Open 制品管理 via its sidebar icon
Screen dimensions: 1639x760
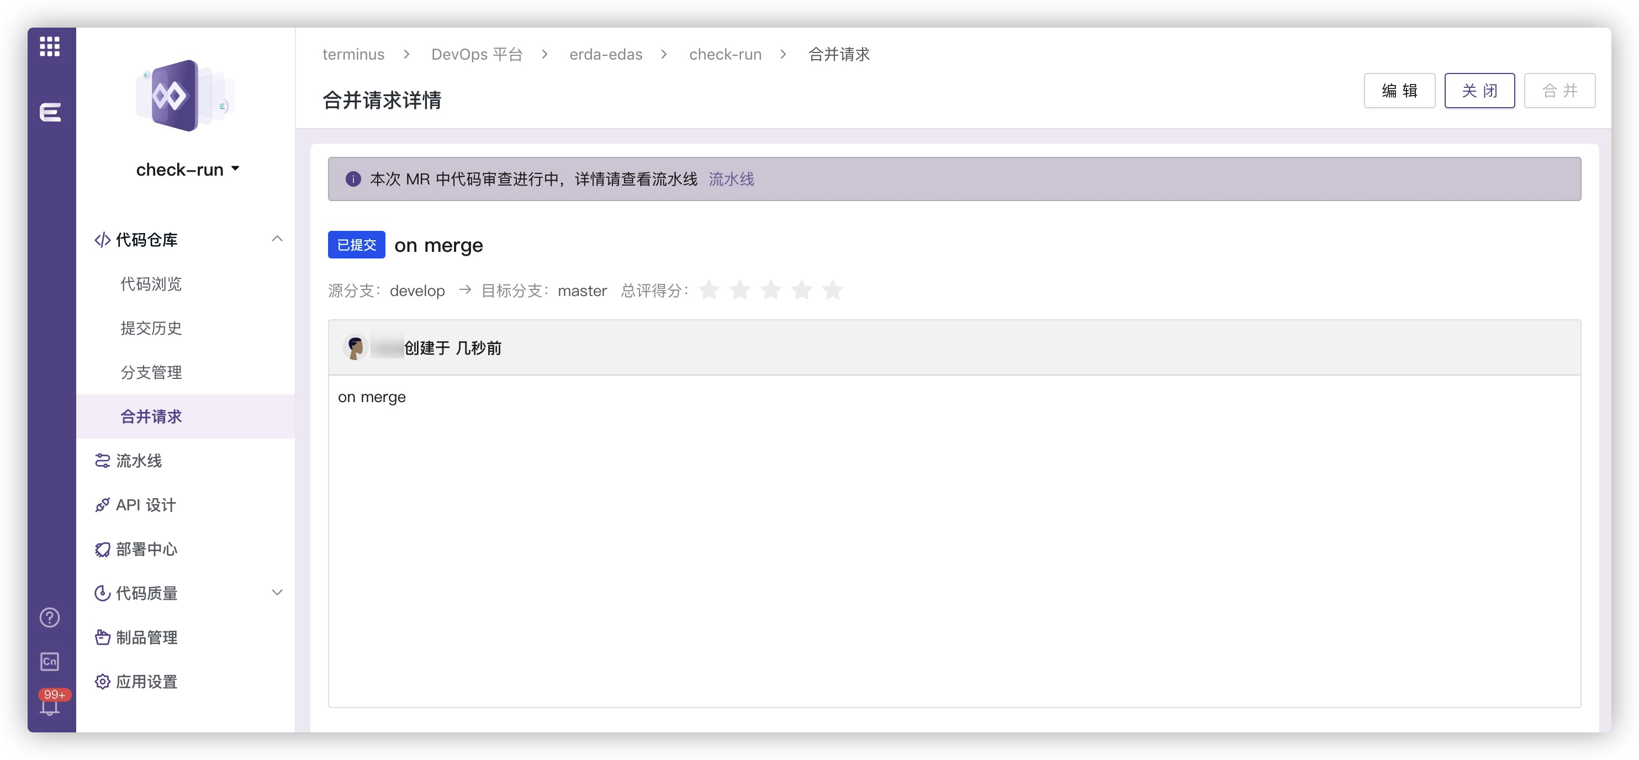coord(103,637)
